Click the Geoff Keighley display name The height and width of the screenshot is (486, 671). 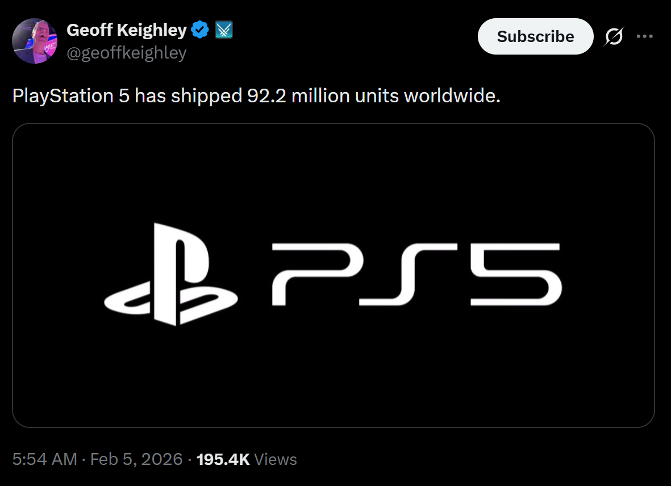tap(127, 30)
